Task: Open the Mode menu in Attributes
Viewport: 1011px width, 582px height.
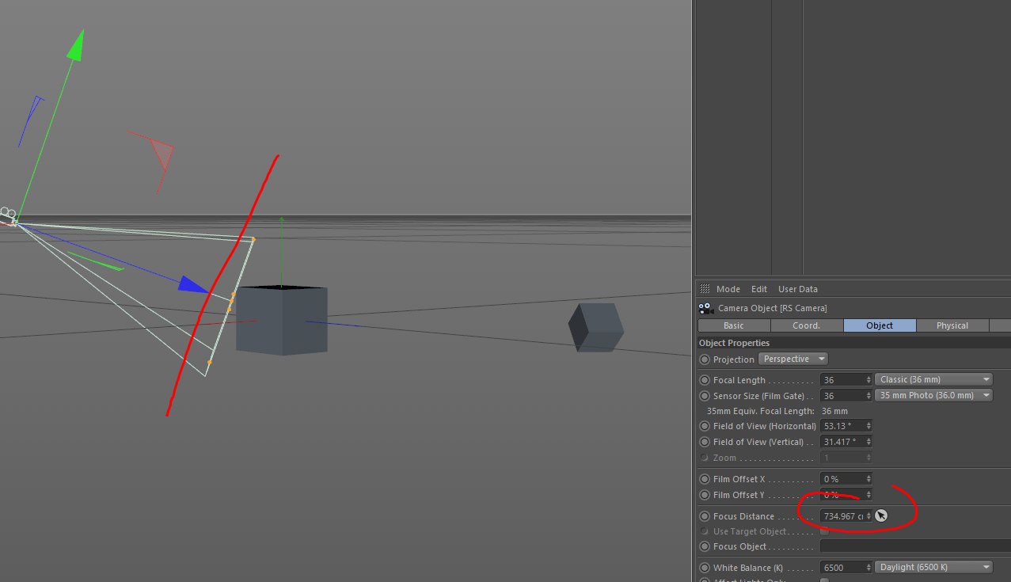Action: (x=728, y=289)
